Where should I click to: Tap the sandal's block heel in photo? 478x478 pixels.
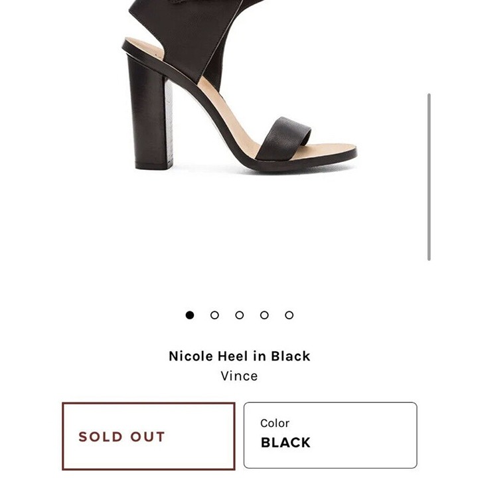149,114
